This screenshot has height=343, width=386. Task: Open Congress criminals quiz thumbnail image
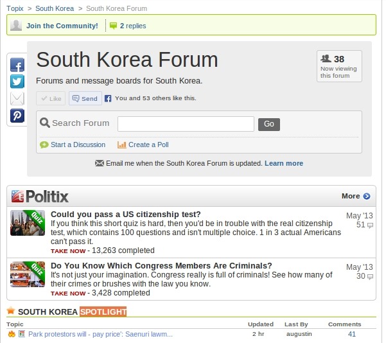[28, 274]
